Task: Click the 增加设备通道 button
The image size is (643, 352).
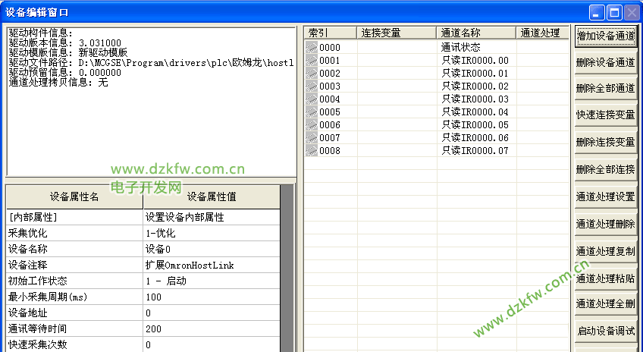Action: point(605,36)
